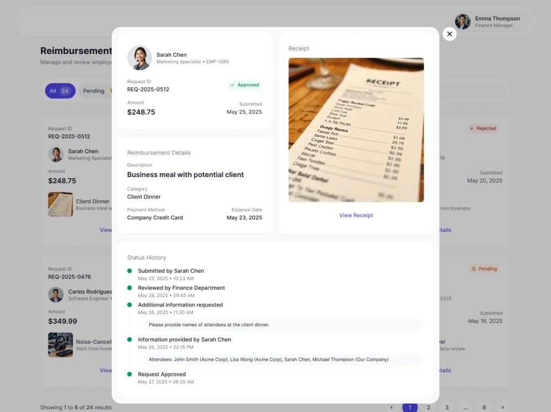Select the All 24 filter tab
This screenshot has height=412, width=551.
[x=60, y=91]
